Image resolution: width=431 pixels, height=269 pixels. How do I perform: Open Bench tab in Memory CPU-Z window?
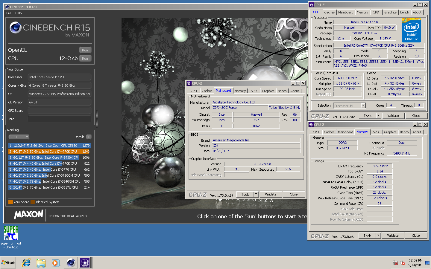[404, 132]
